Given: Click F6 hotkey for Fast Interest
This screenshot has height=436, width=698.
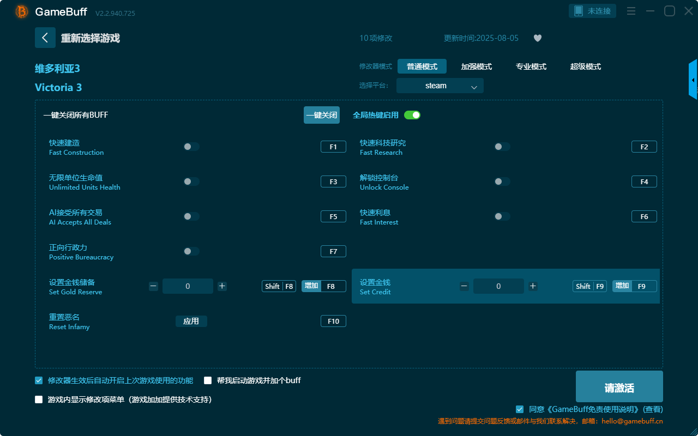Looking at the screenshot, I should pos(644,216).
